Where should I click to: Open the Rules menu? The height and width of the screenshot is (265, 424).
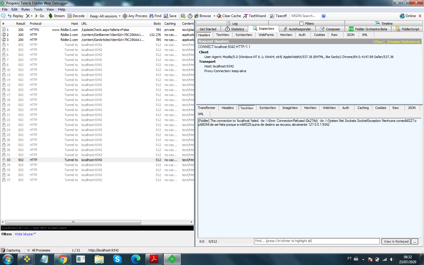[26, 9]
